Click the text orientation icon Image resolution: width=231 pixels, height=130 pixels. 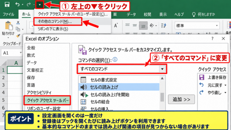pos(152,26)
